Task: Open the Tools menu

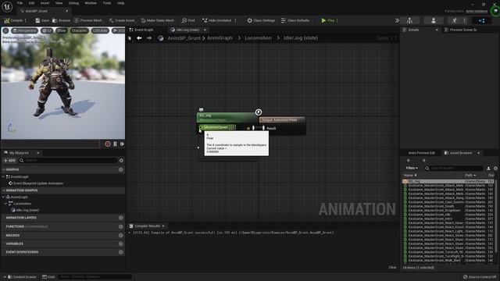Action: point(107,3)
